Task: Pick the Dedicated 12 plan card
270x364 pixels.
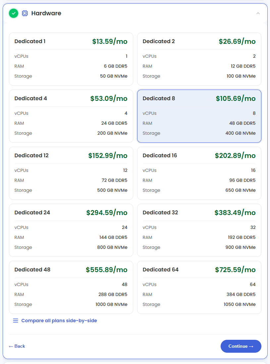Action: coord(71,173)
